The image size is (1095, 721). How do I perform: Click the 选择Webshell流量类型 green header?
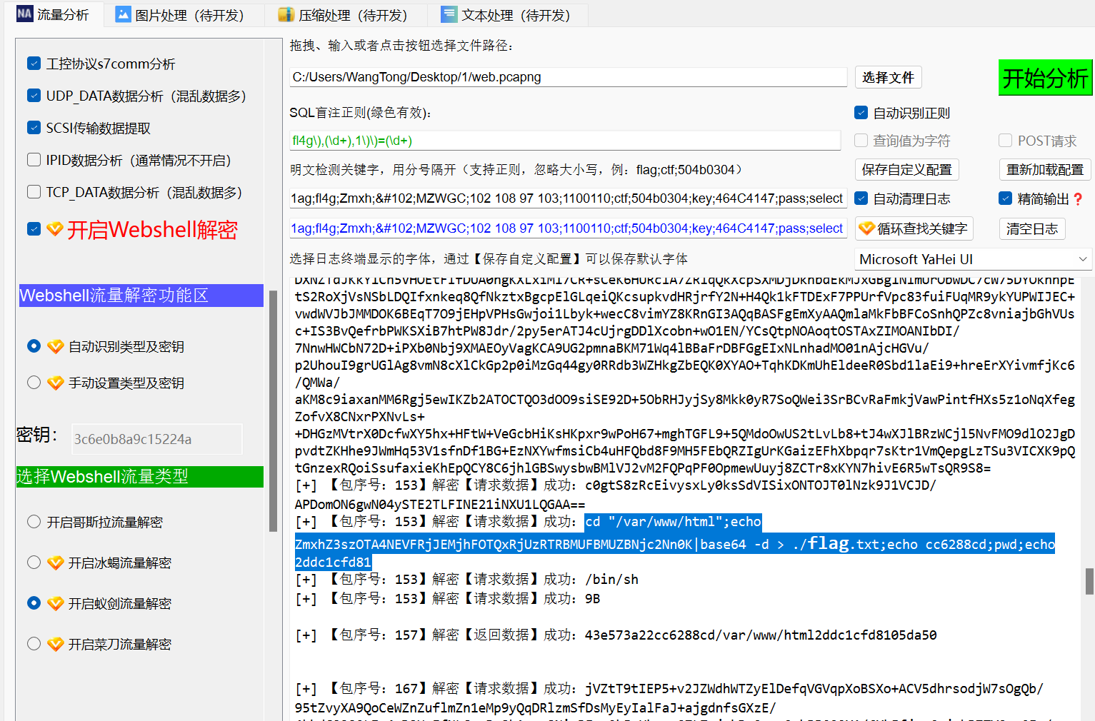140,477
